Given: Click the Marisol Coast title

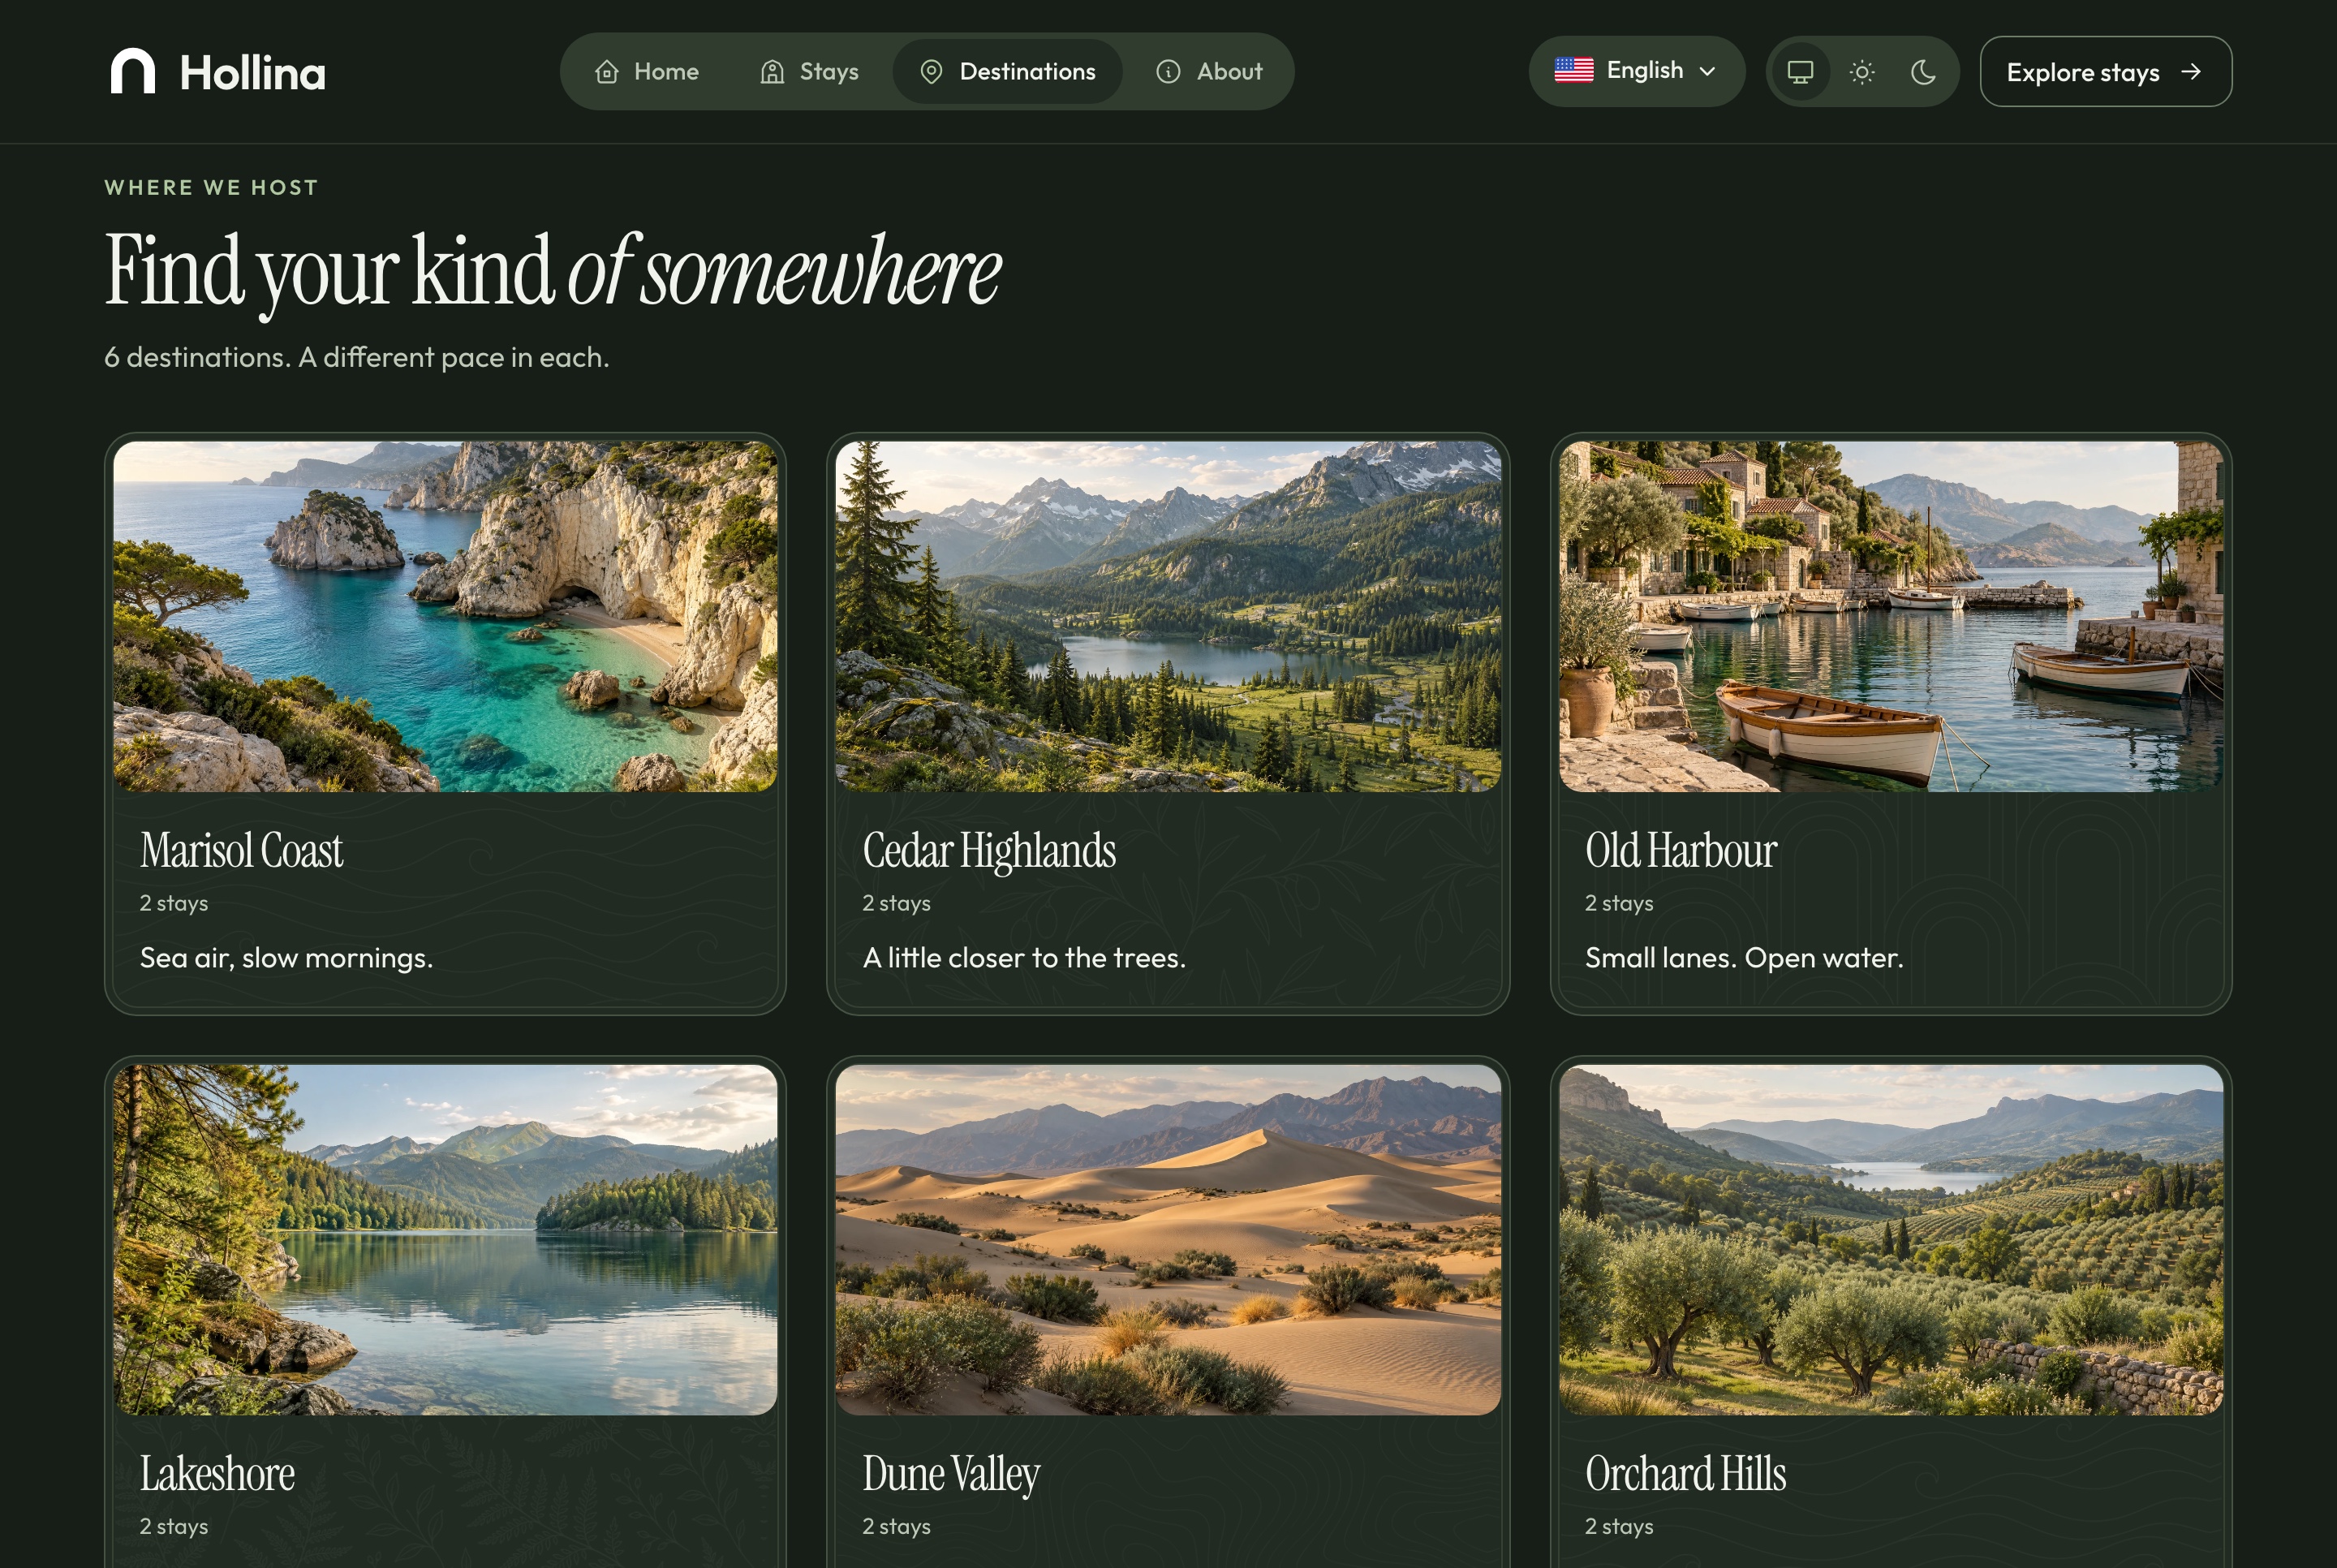Looking at the screenshot, I should point(241,851).
